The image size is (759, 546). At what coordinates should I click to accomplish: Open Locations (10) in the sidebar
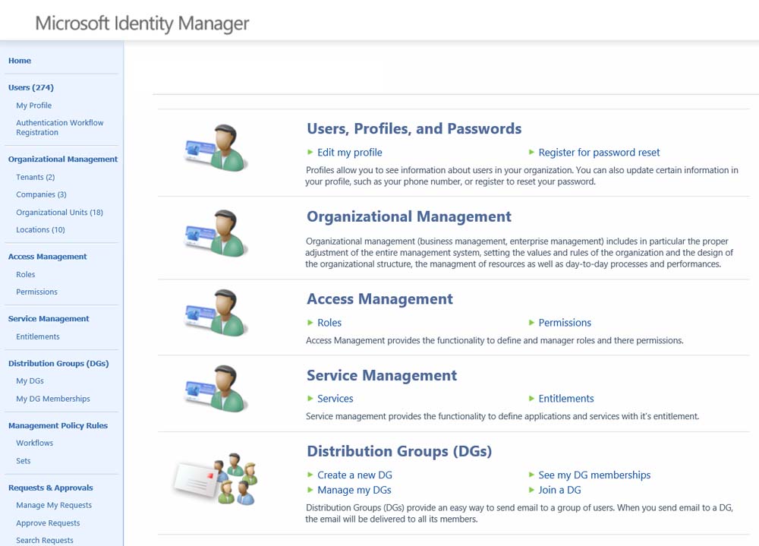(x=40, y=230)
